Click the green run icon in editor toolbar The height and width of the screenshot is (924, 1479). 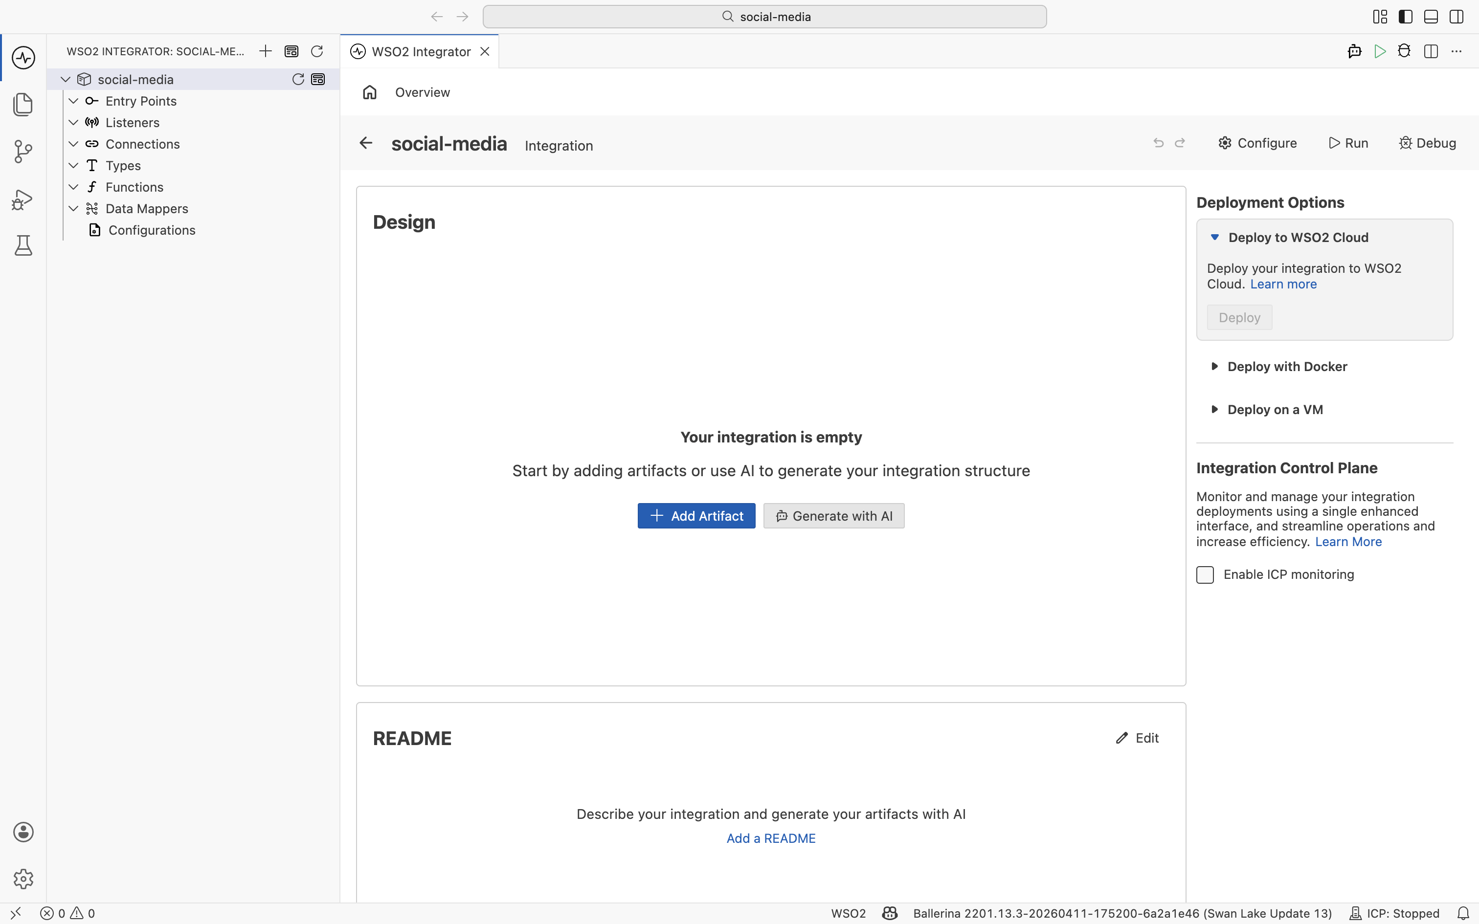1379,51
